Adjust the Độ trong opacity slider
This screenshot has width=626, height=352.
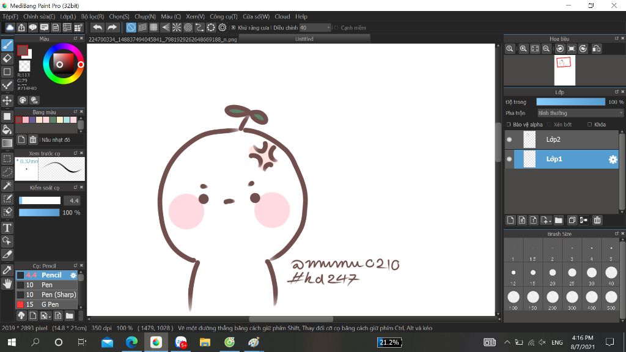click(570, 102)
